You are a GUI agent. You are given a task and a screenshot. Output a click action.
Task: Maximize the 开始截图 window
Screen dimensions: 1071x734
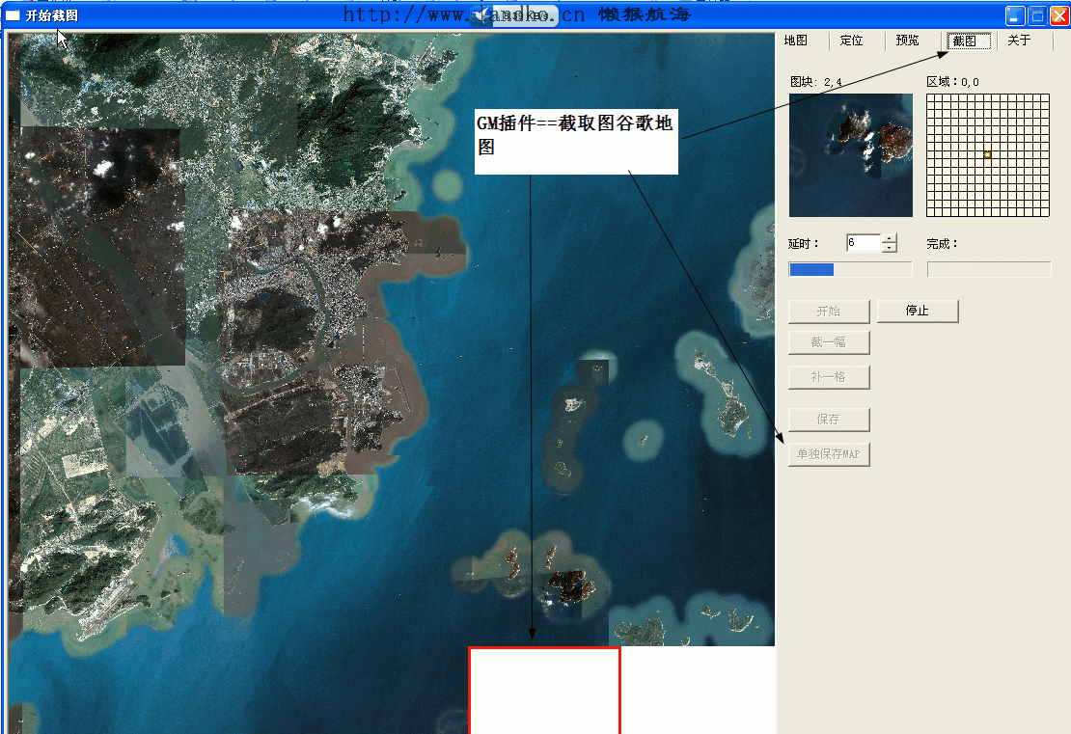(1037, 15)
